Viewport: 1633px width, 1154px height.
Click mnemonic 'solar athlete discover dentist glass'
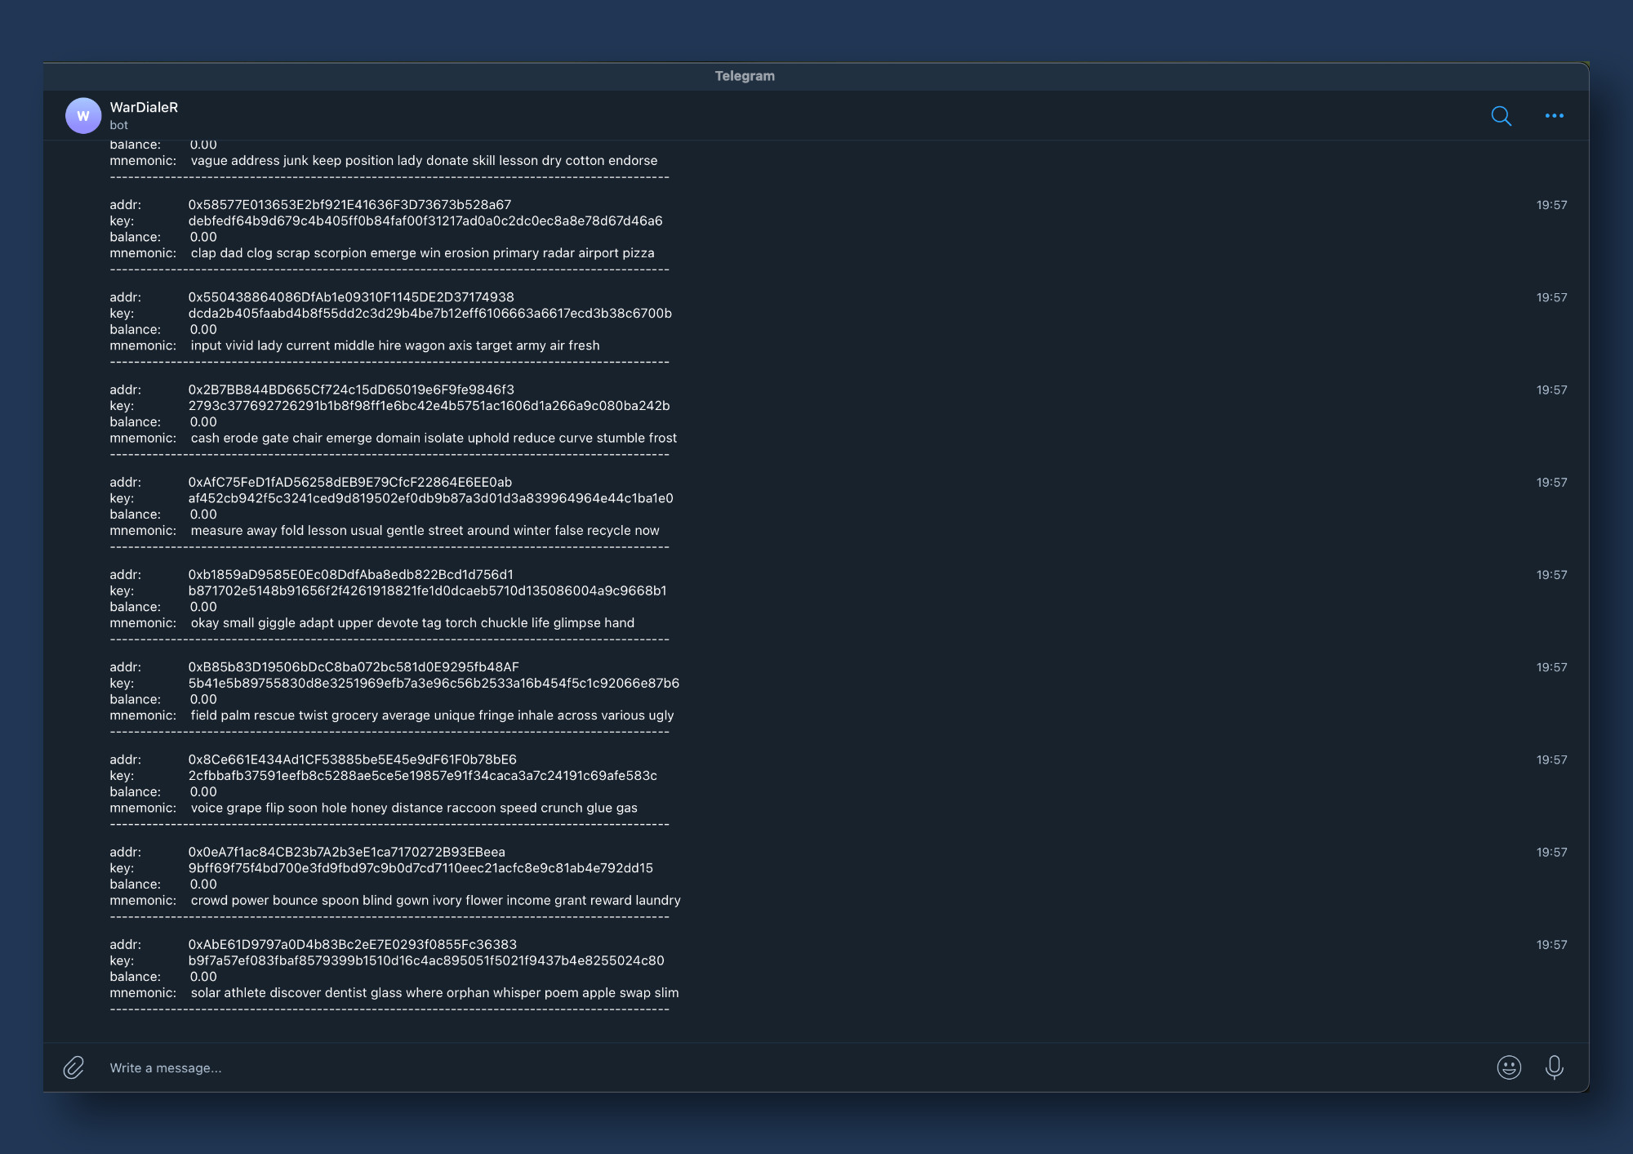pyautogui.click(x=434, y=993)
